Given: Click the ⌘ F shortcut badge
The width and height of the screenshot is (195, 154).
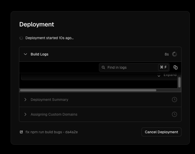Looking at the screenshot, I should (x=163, y=67).
